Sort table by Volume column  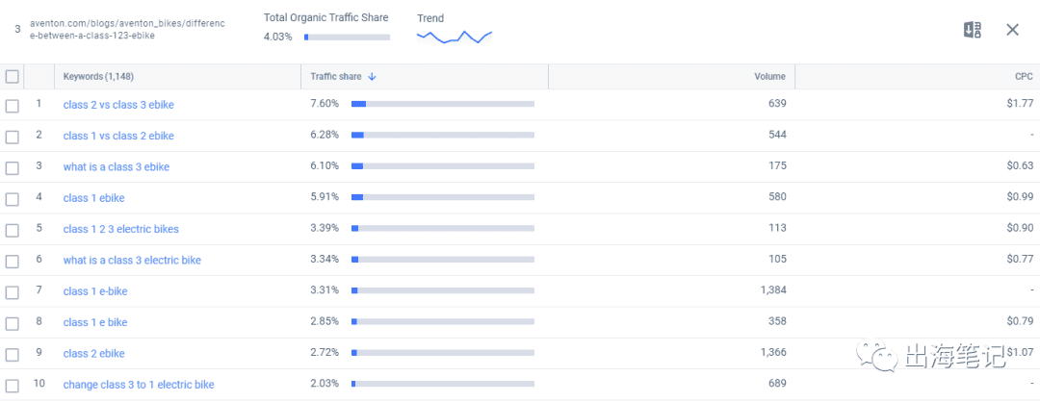point(769,77)
